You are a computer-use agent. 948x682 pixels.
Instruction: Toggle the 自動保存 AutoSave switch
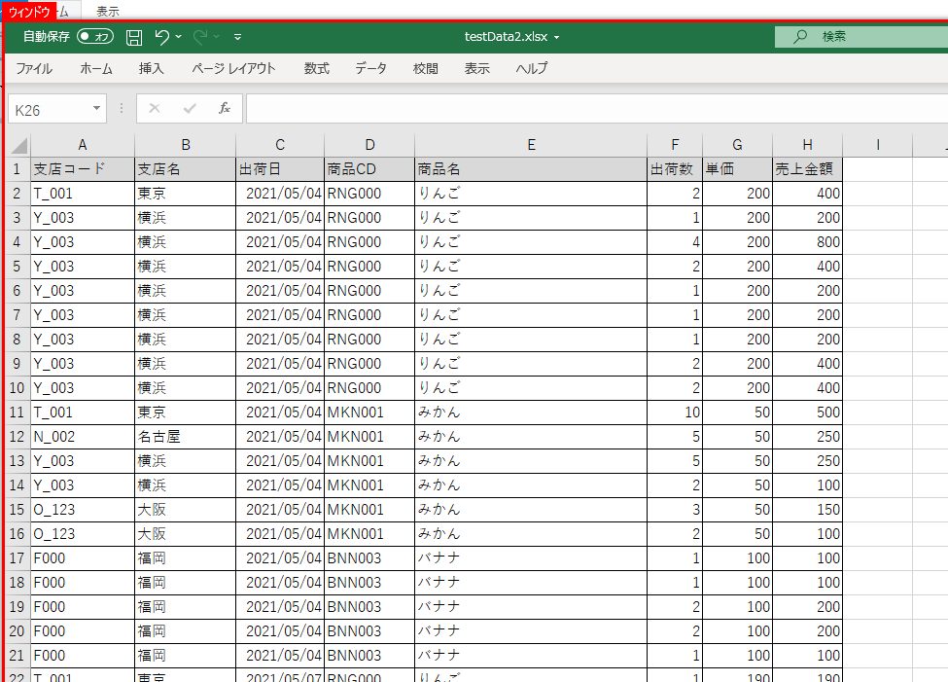95,37
